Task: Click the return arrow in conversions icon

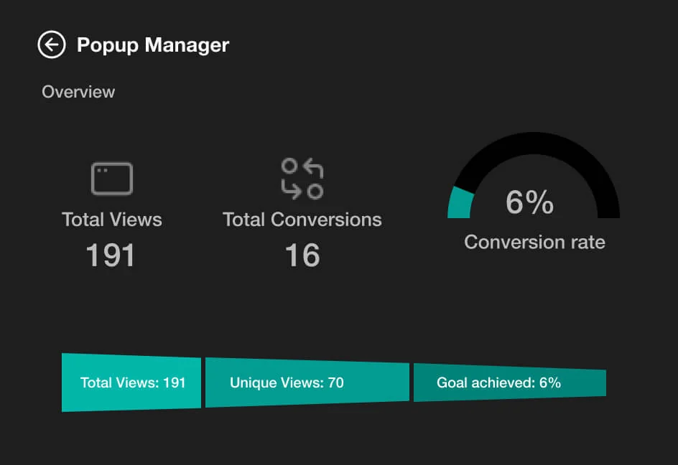Action: (x=314, y=169)
